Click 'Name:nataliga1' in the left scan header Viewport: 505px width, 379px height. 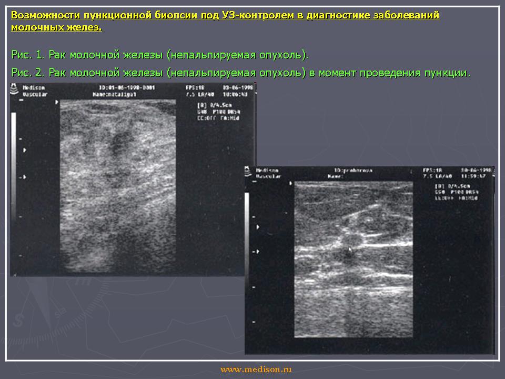click(x=114, y=94)
